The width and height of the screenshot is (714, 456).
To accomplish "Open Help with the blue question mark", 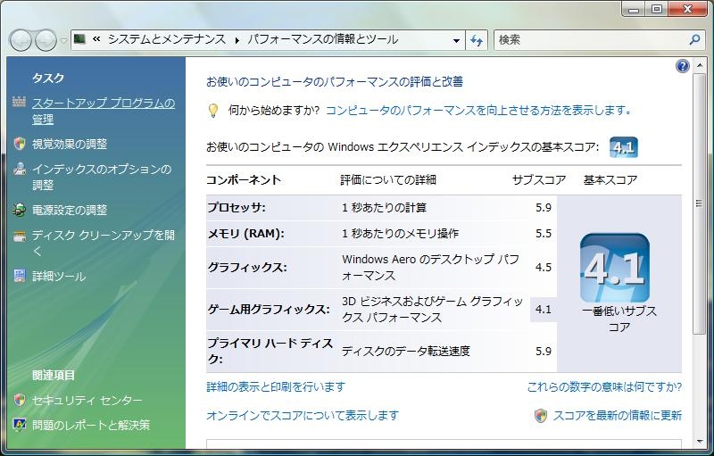I will tap(683, 66).
